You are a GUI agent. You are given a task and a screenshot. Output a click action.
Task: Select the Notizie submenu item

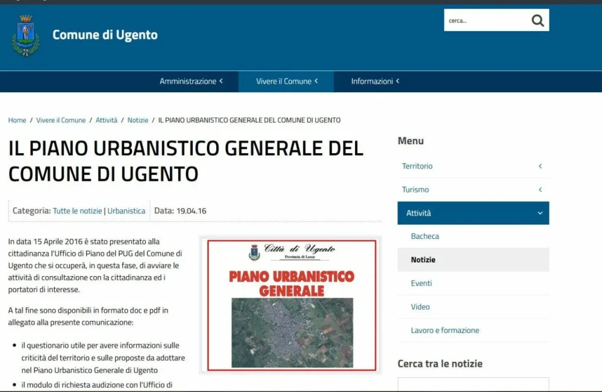click(473, 260)
